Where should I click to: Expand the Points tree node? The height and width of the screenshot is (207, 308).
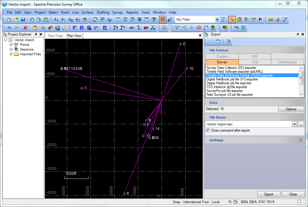tap(11, 45)
